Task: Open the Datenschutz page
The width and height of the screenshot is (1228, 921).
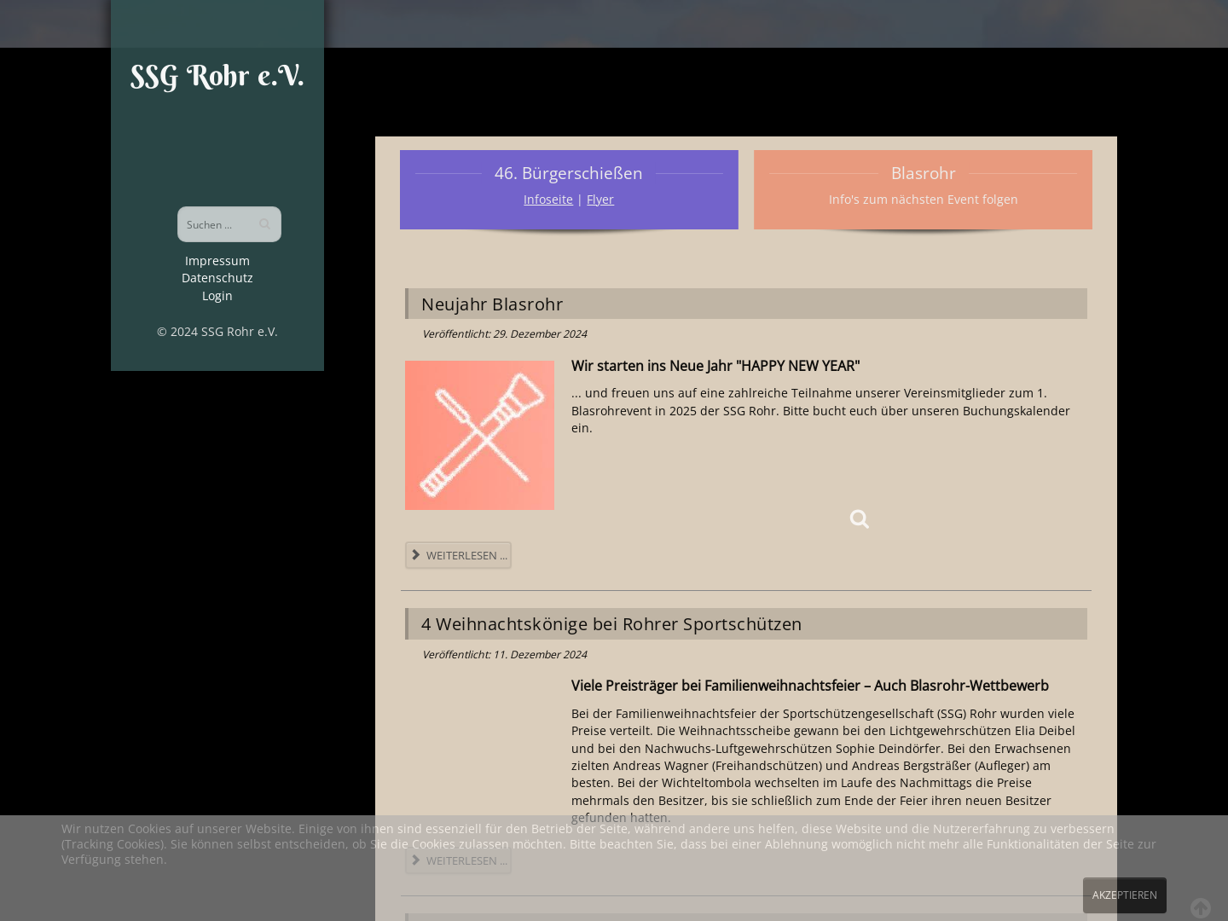Action: (x=217, y=278)
